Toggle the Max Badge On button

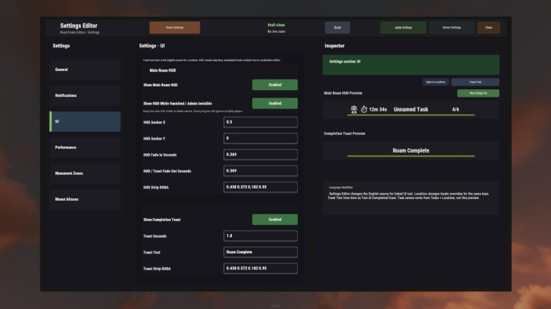point(478,93)
